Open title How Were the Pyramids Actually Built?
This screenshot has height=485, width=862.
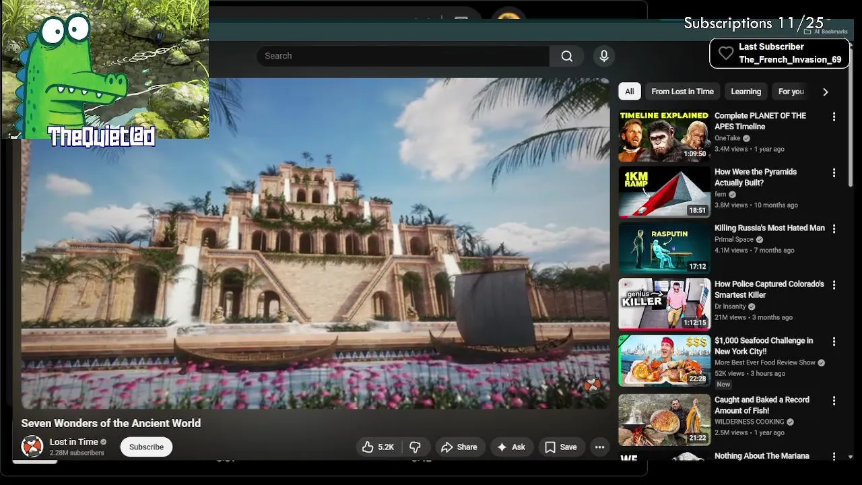pyautogui.click(x=756, y=177)
